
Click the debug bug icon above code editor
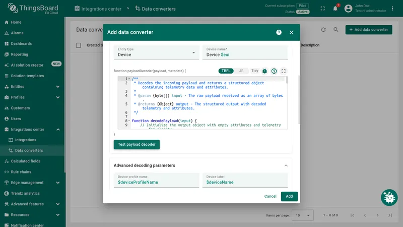pyautogui.click(x=264, y=71)
